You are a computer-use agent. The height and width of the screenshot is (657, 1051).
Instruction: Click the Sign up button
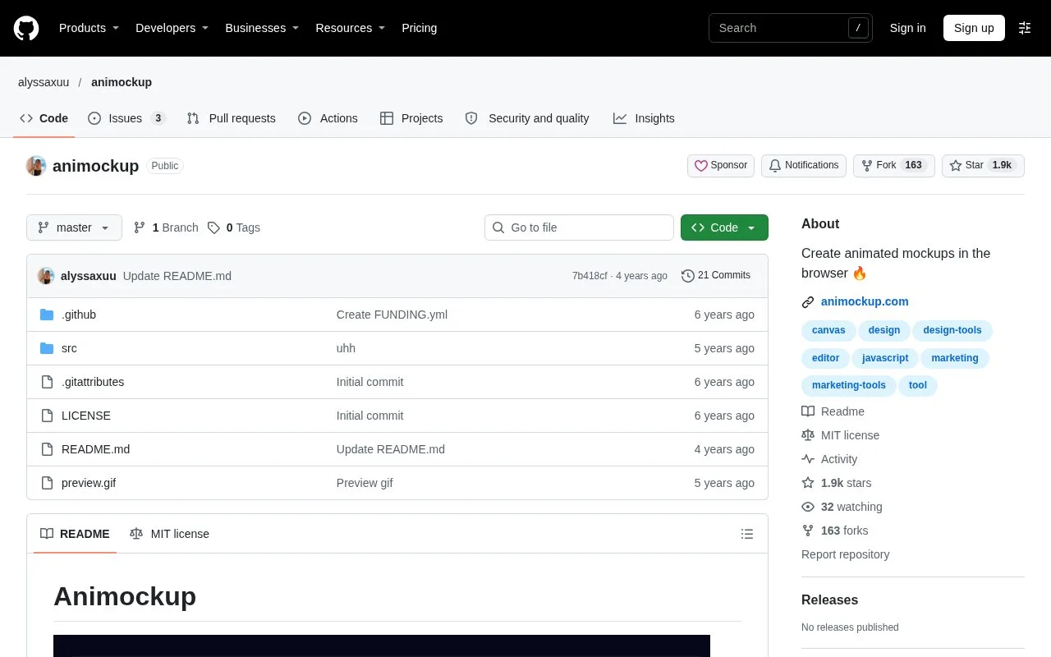[974, 28]
